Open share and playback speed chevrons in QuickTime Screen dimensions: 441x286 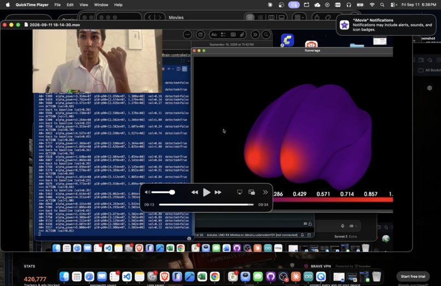pyautogui.click(x=265, y=192)
